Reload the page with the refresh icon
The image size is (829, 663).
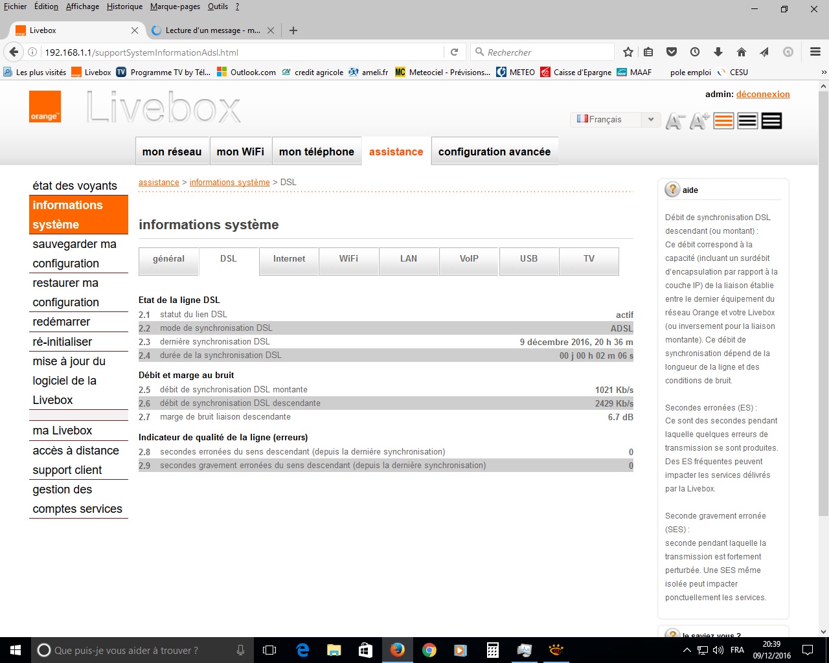click(x=454, y=52)
